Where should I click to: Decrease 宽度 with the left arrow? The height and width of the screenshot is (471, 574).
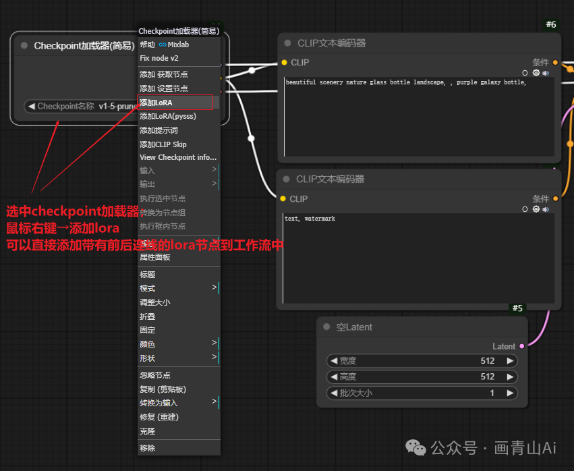click(x=333, y=361)
